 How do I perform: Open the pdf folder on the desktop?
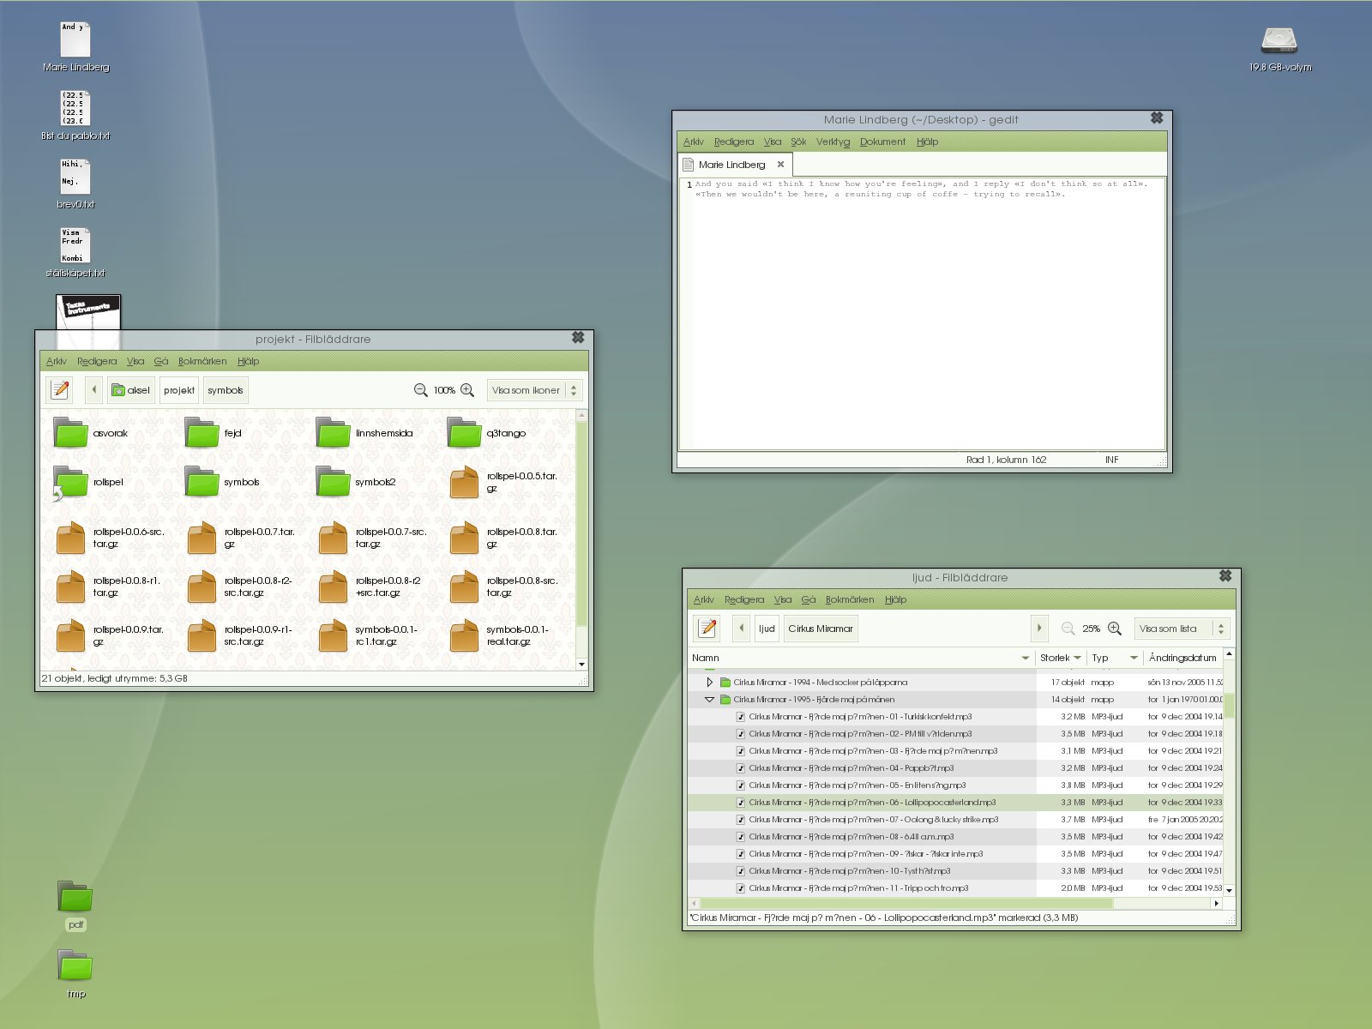point(75,896)
